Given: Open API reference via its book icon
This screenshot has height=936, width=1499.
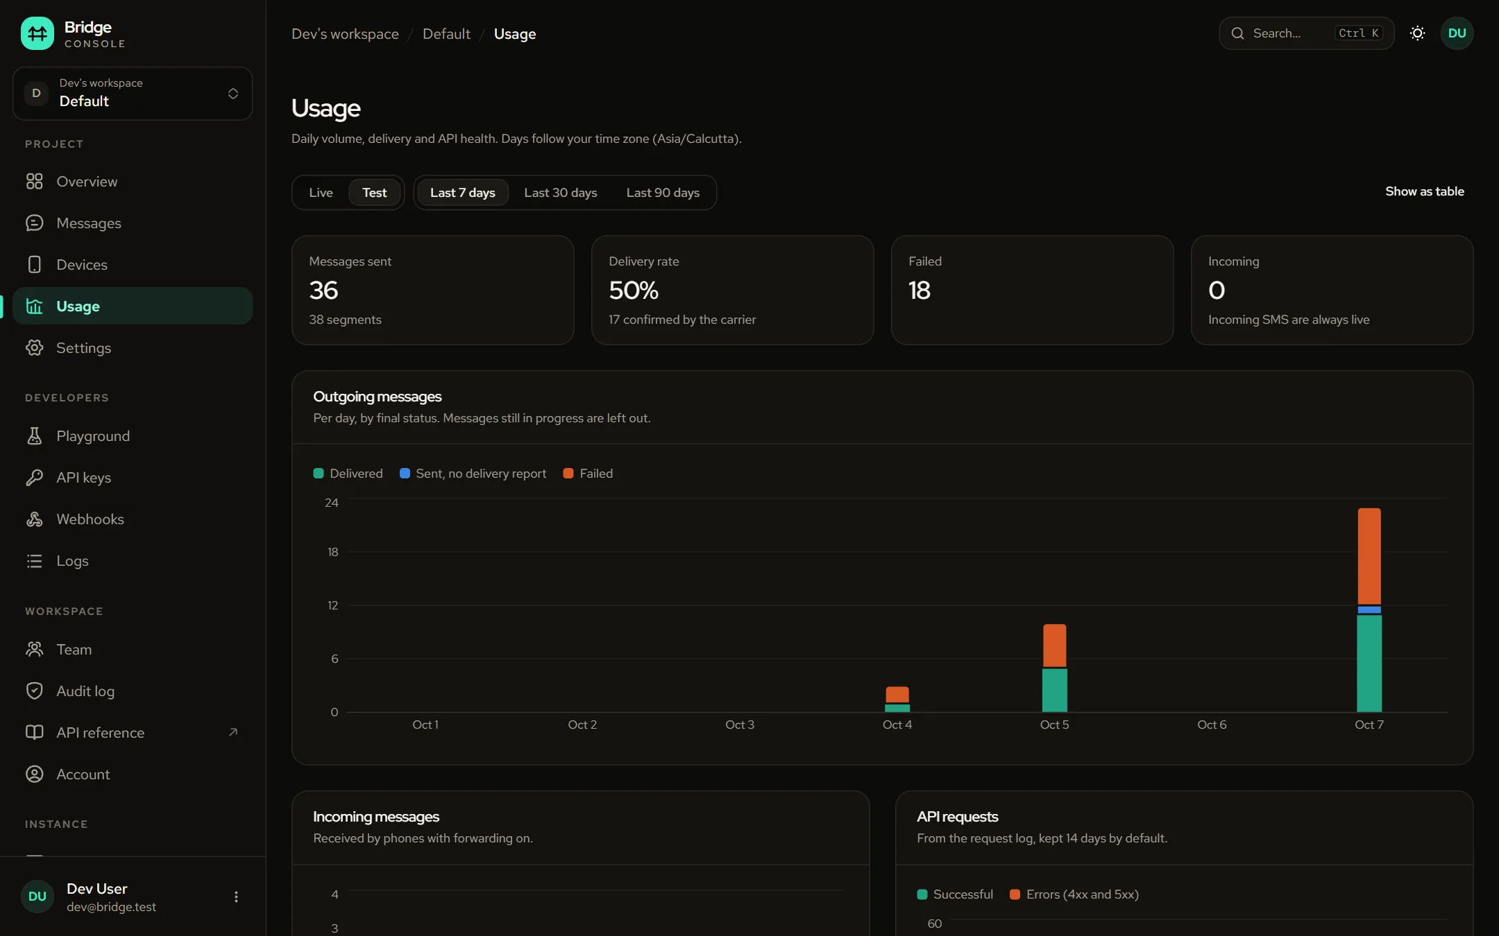Looking at the screenshot, I should point(35,733).
